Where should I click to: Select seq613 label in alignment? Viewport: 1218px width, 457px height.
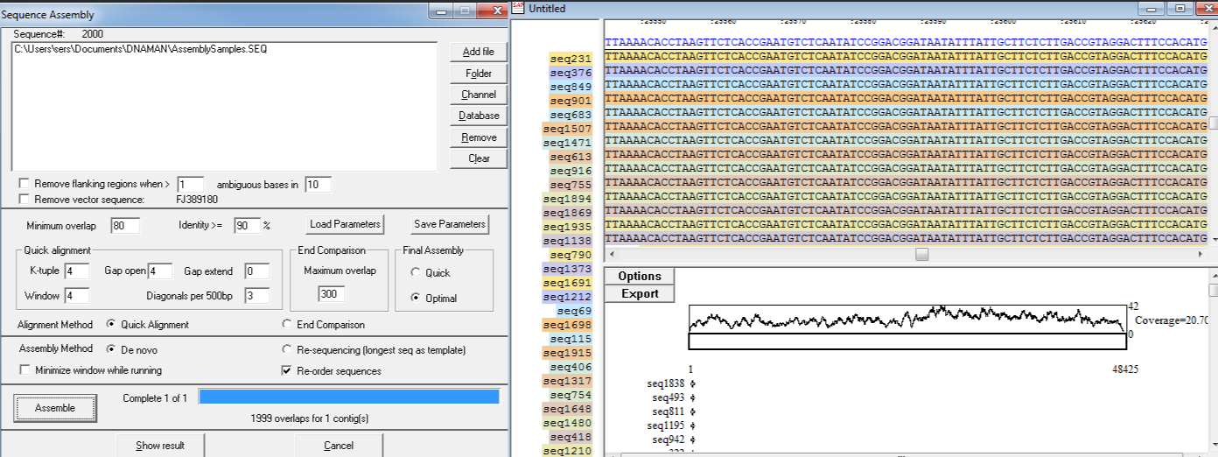[570, 157]
